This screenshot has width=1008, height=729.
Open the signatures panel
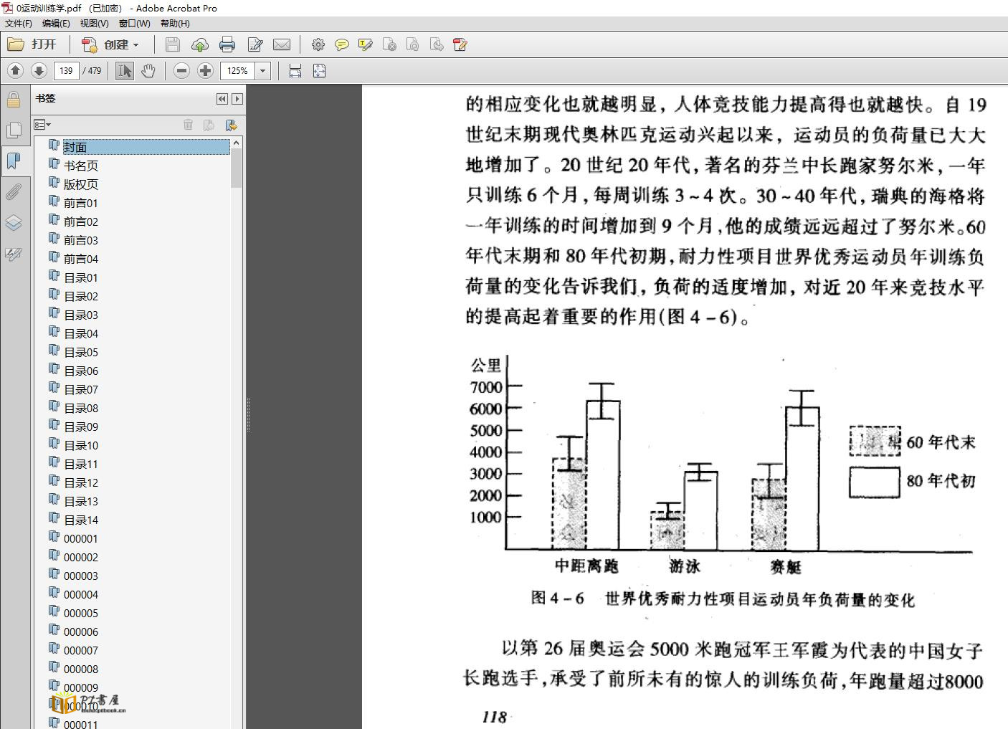click(x=13, y=254)
